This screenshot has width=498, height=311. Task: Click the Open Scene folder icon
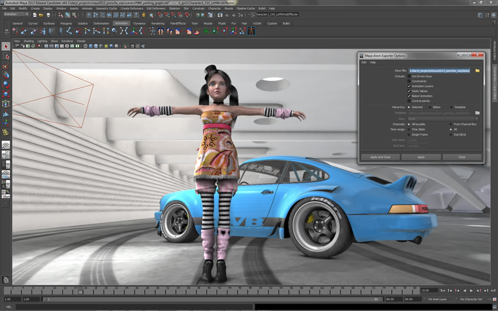pos(41,15)
